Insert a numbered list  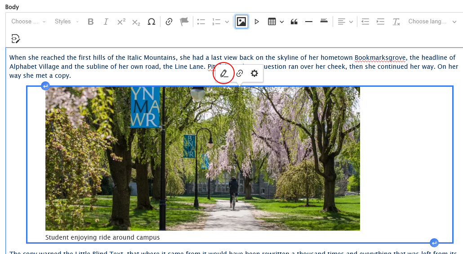pyautogui.click(x=216, y=22)
